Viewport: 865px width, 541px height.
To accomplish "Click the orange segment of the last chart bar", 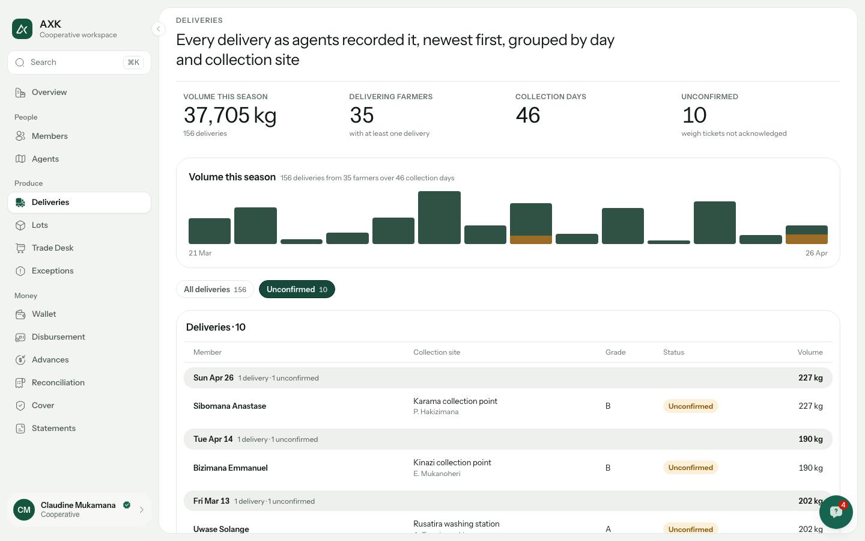I will click(x=807, y=239).
